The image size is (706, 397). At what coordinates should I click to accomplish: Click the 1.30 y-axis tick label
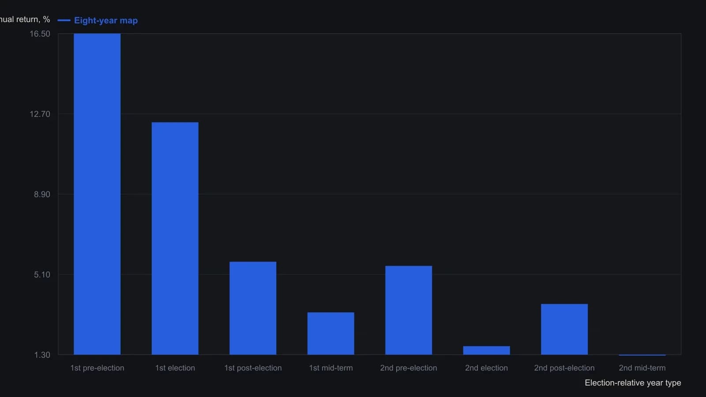pos(42,355)
